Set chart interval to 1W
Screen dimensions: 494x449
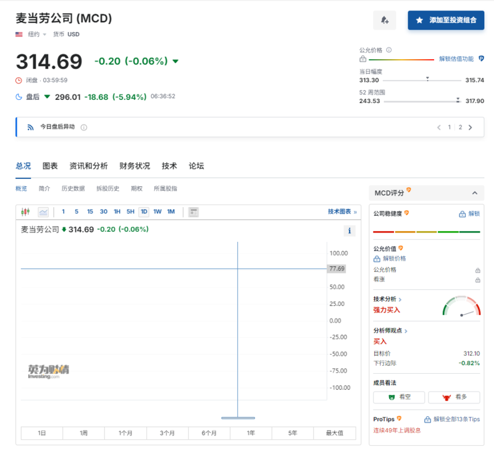click(157, 212)
